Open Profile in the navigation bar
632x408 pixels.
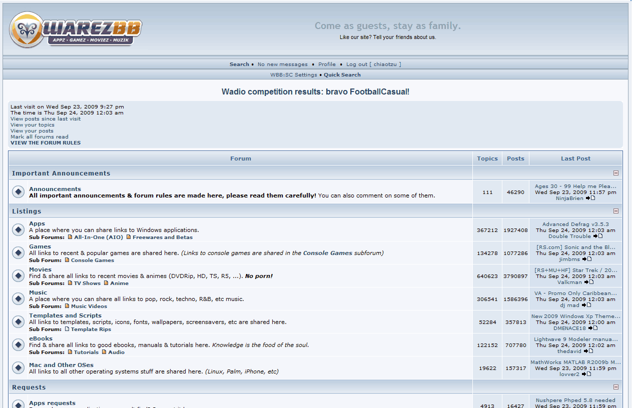[x=327, y=64]
